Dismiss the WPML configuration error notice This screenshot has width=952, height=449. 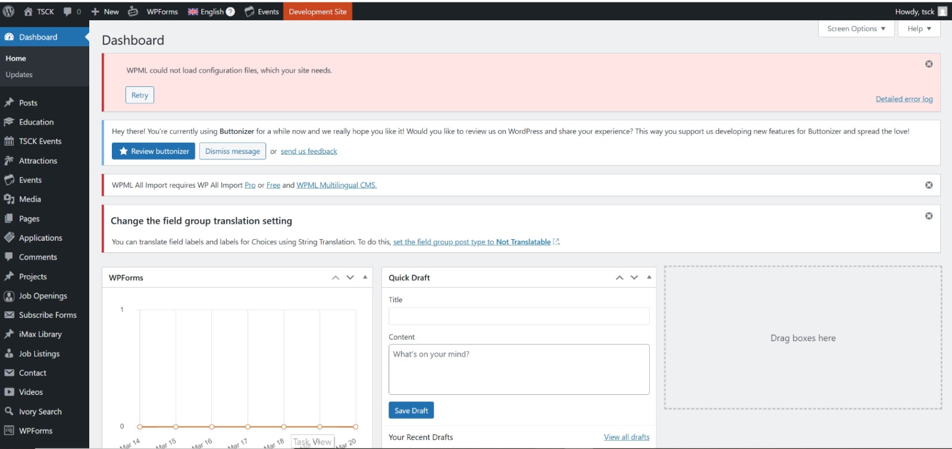point(929,64)
